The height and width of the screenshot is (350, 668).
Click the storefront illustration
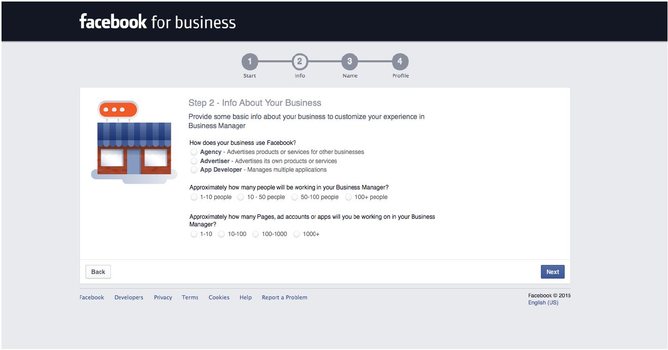(x=134, y=142)
